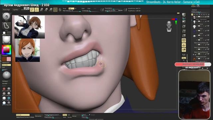Enable the Mrgb paint mode

pos(65,8)
